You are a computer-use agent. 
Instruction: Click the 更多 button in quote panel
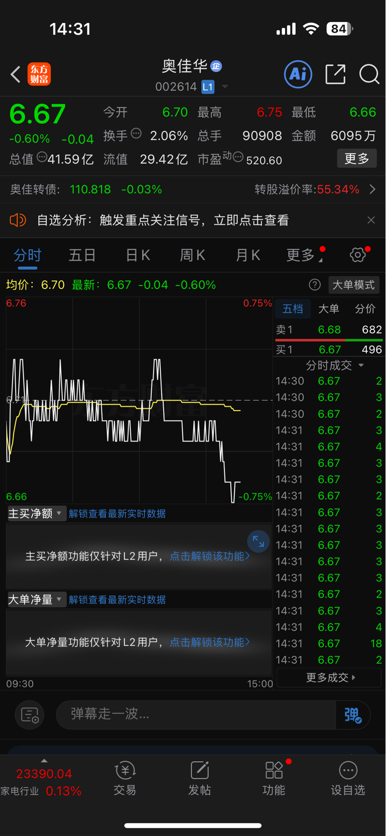click(x=357, y=159)
